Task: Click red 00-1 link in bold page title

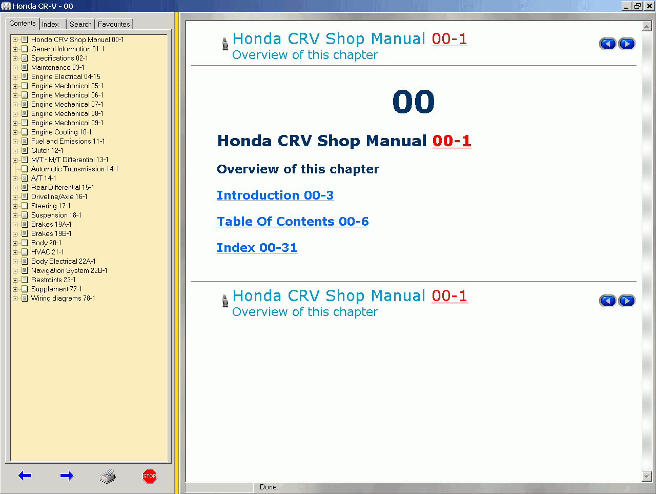Action: tap(452, 141)
